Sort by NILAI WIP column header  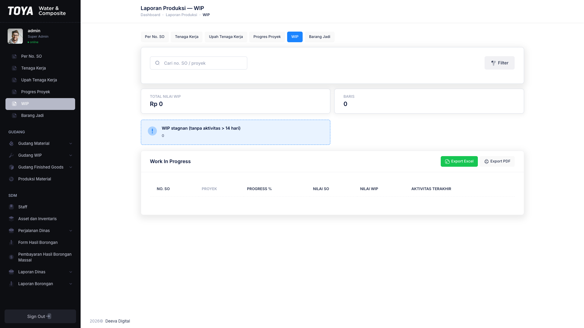pyautogui.click(x=369, y=189)
